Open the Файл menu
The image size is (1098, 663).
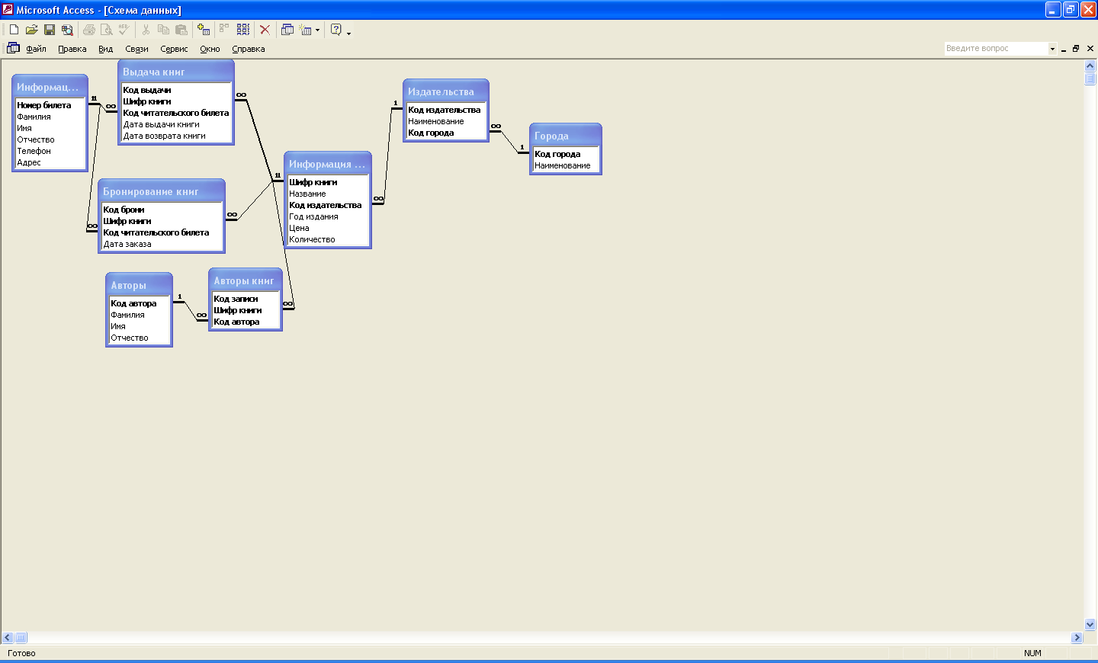point(36,49)
